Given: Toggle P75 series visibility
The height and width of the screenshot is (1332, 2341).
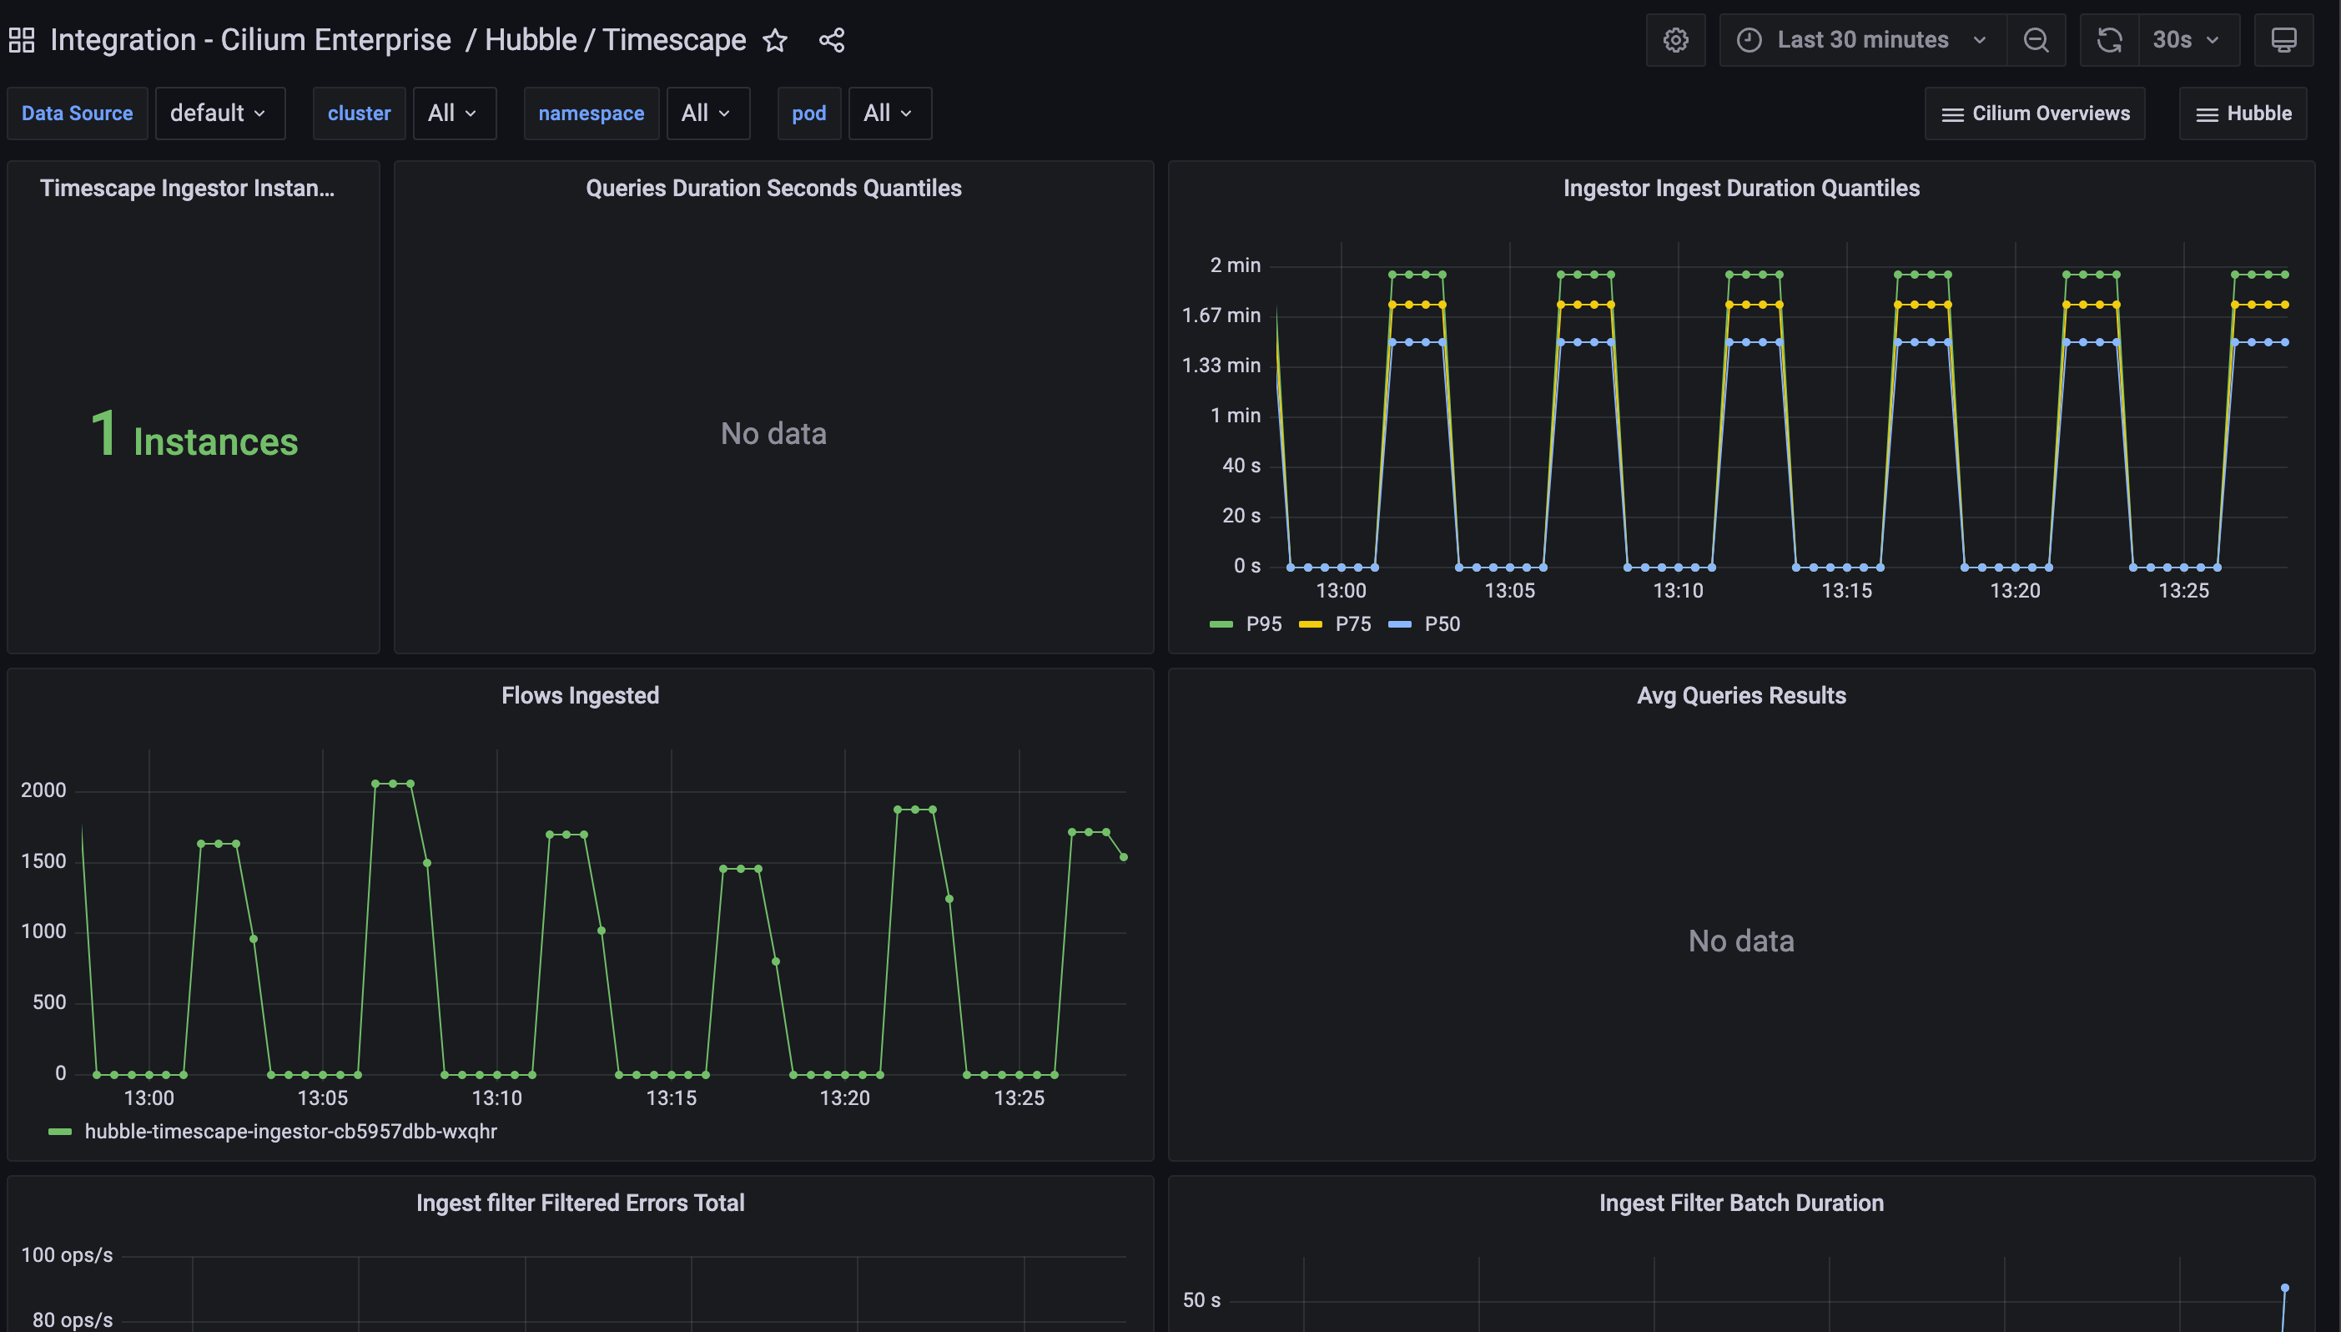Looking at the screenshot, I should (x=1352, y=624).
